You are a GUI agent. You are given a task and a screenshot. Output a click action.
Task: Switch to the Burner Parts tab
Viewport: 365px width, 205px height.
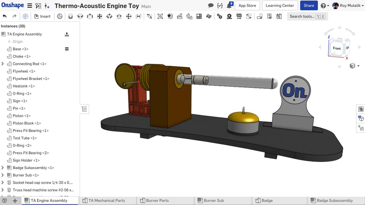157,200
